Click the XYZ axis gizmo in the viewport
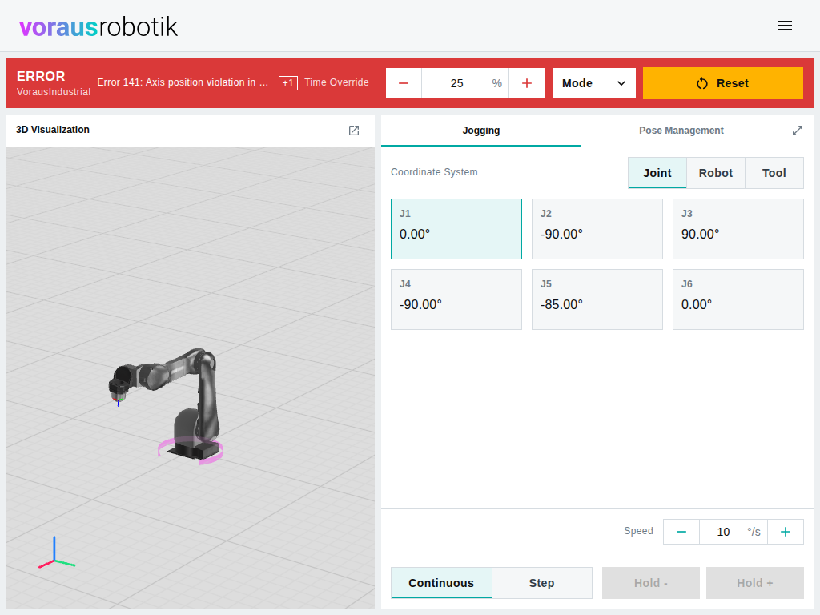Screen dimensions: 820x615 coord(57,553)
